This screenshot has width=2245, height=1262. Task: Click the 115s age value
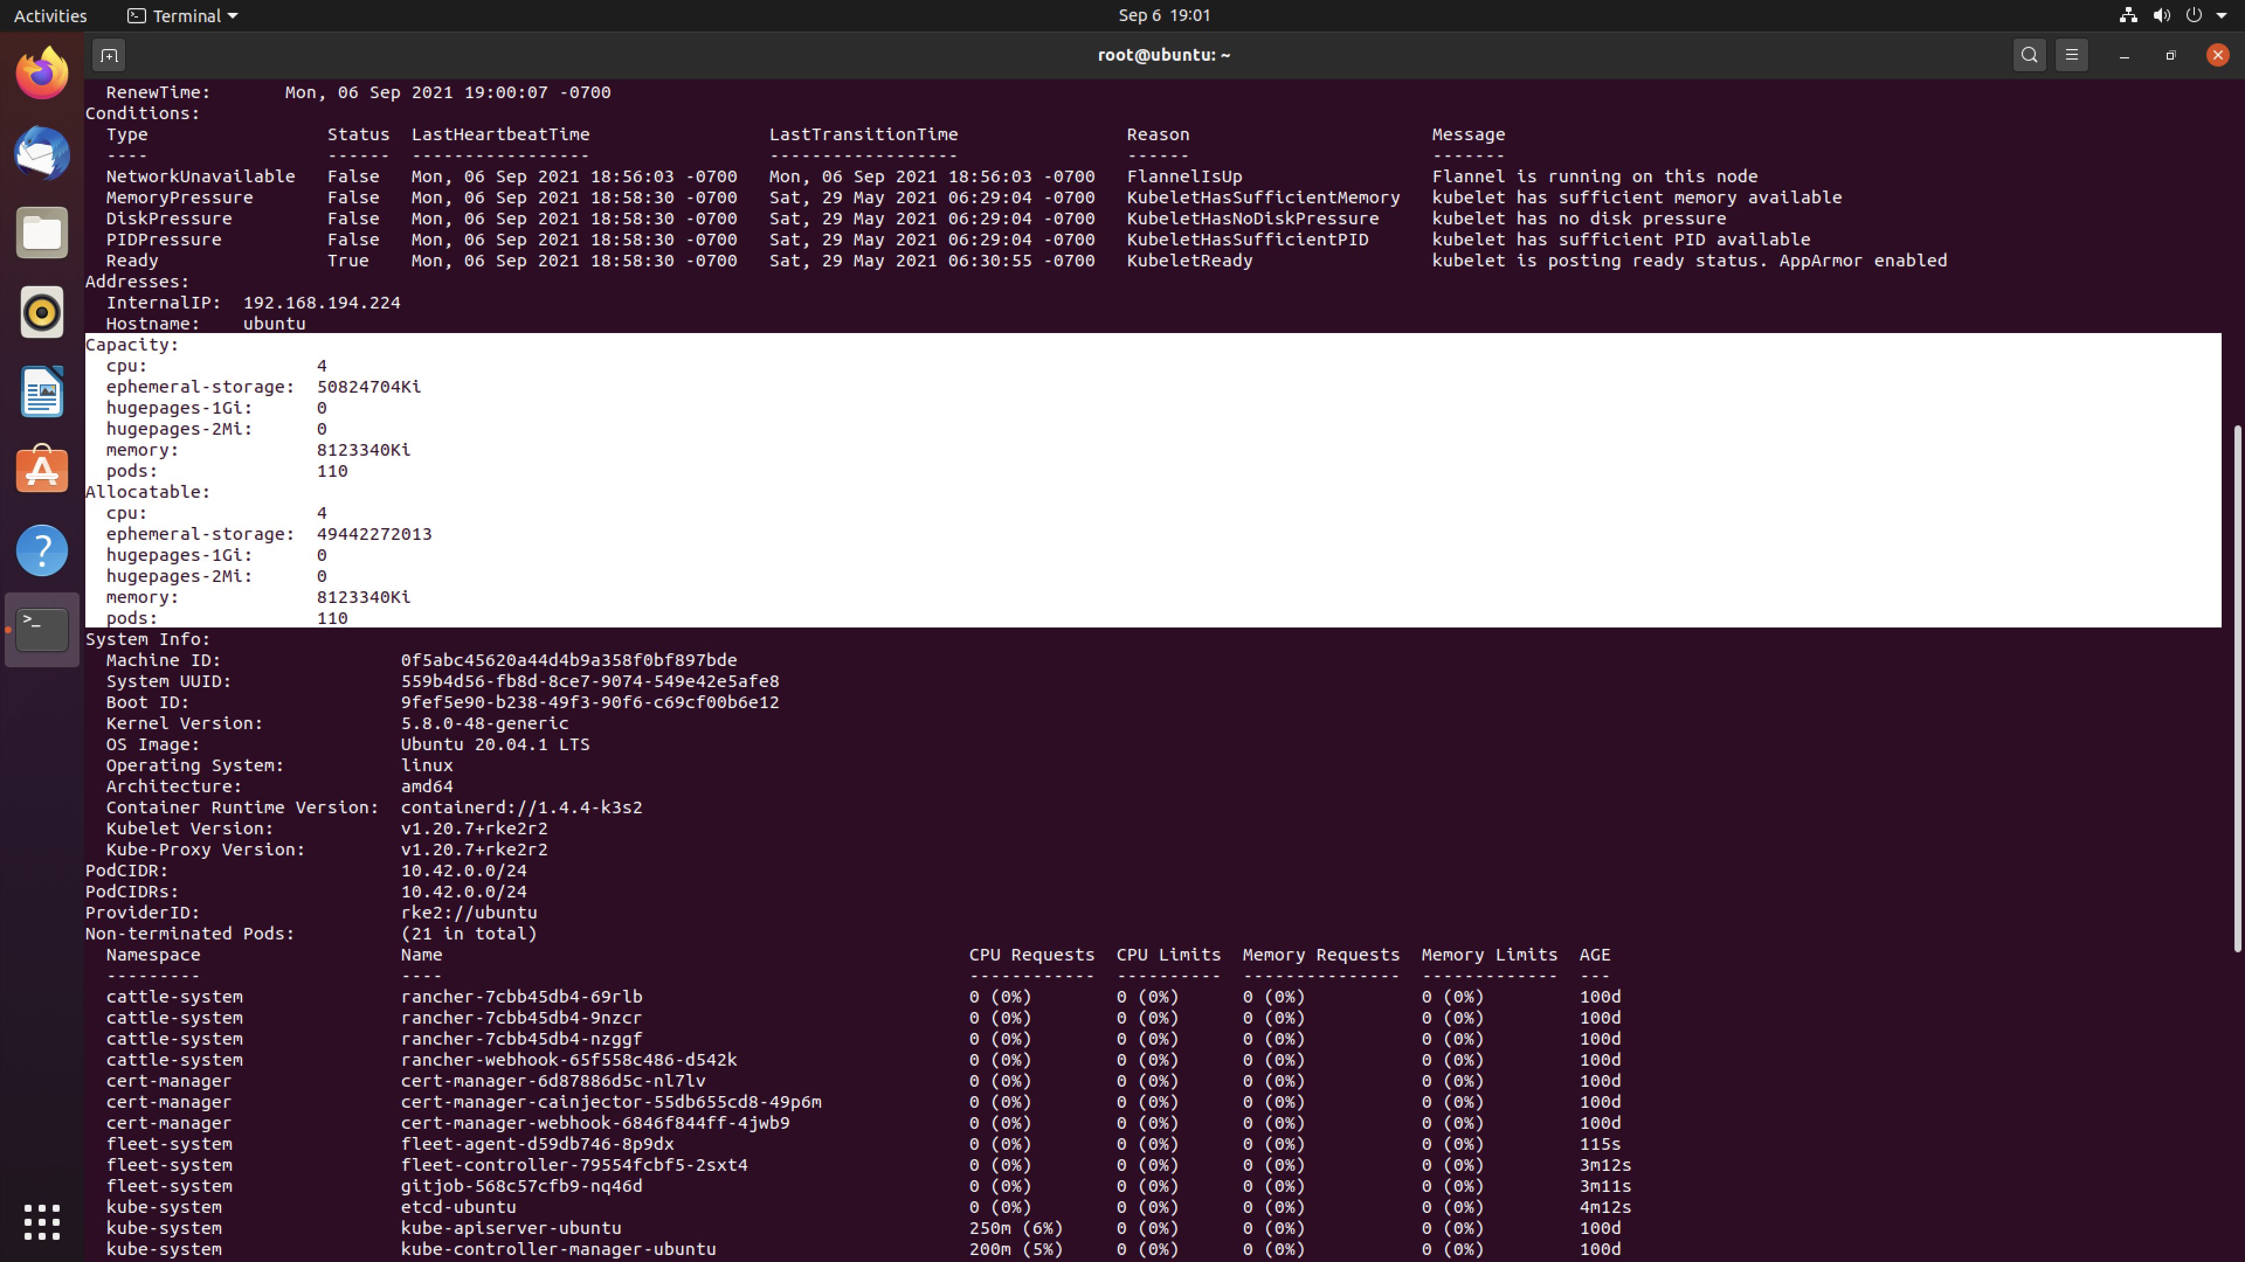[1600, 1143]
